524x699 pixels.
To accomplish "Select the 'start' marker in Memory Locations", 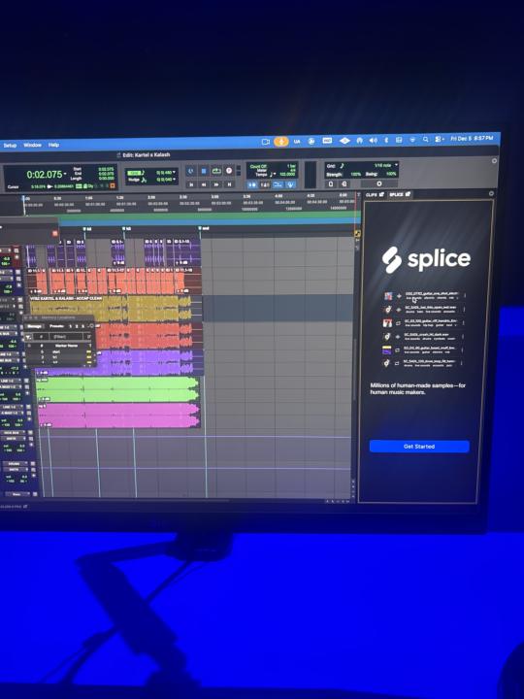I will [x=57, y=351].
